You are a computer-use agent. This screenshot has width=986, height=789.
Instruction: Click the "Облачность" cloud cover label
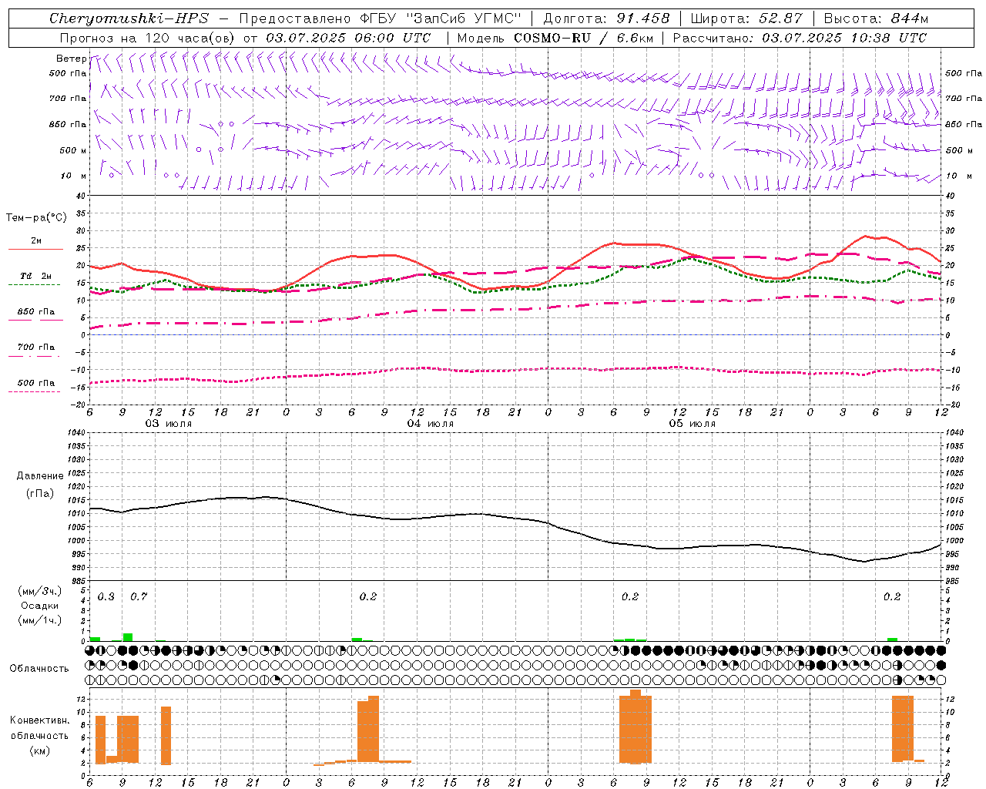(39, 669)
